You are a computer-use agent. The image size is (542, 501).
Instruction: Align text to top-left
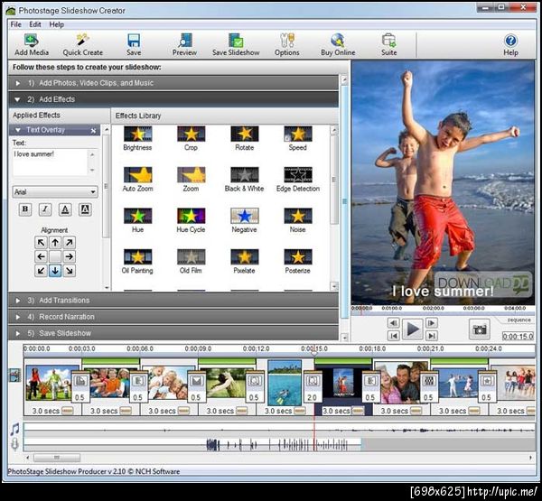point(41,243)
